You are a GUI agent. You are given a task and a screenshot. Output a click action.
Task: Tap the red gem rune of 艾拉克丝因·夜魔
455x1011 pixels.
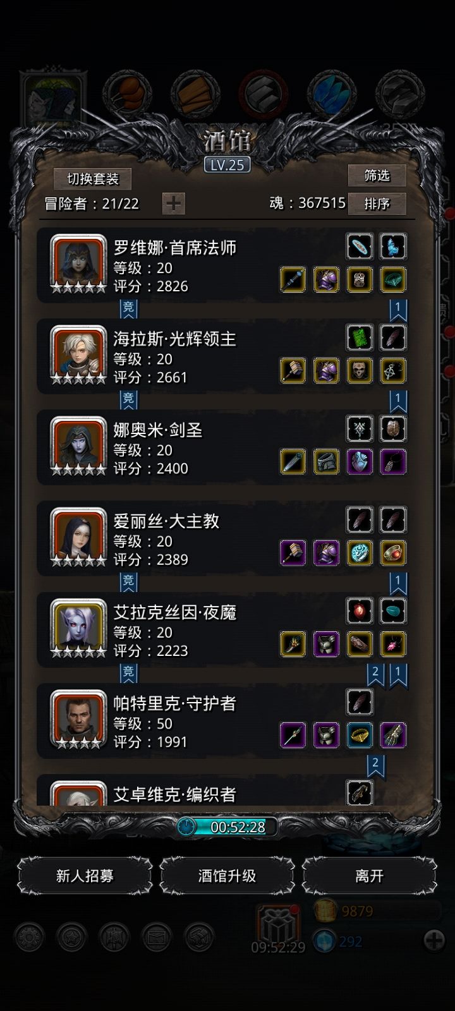pyautogui.click(x=360, y=610)
